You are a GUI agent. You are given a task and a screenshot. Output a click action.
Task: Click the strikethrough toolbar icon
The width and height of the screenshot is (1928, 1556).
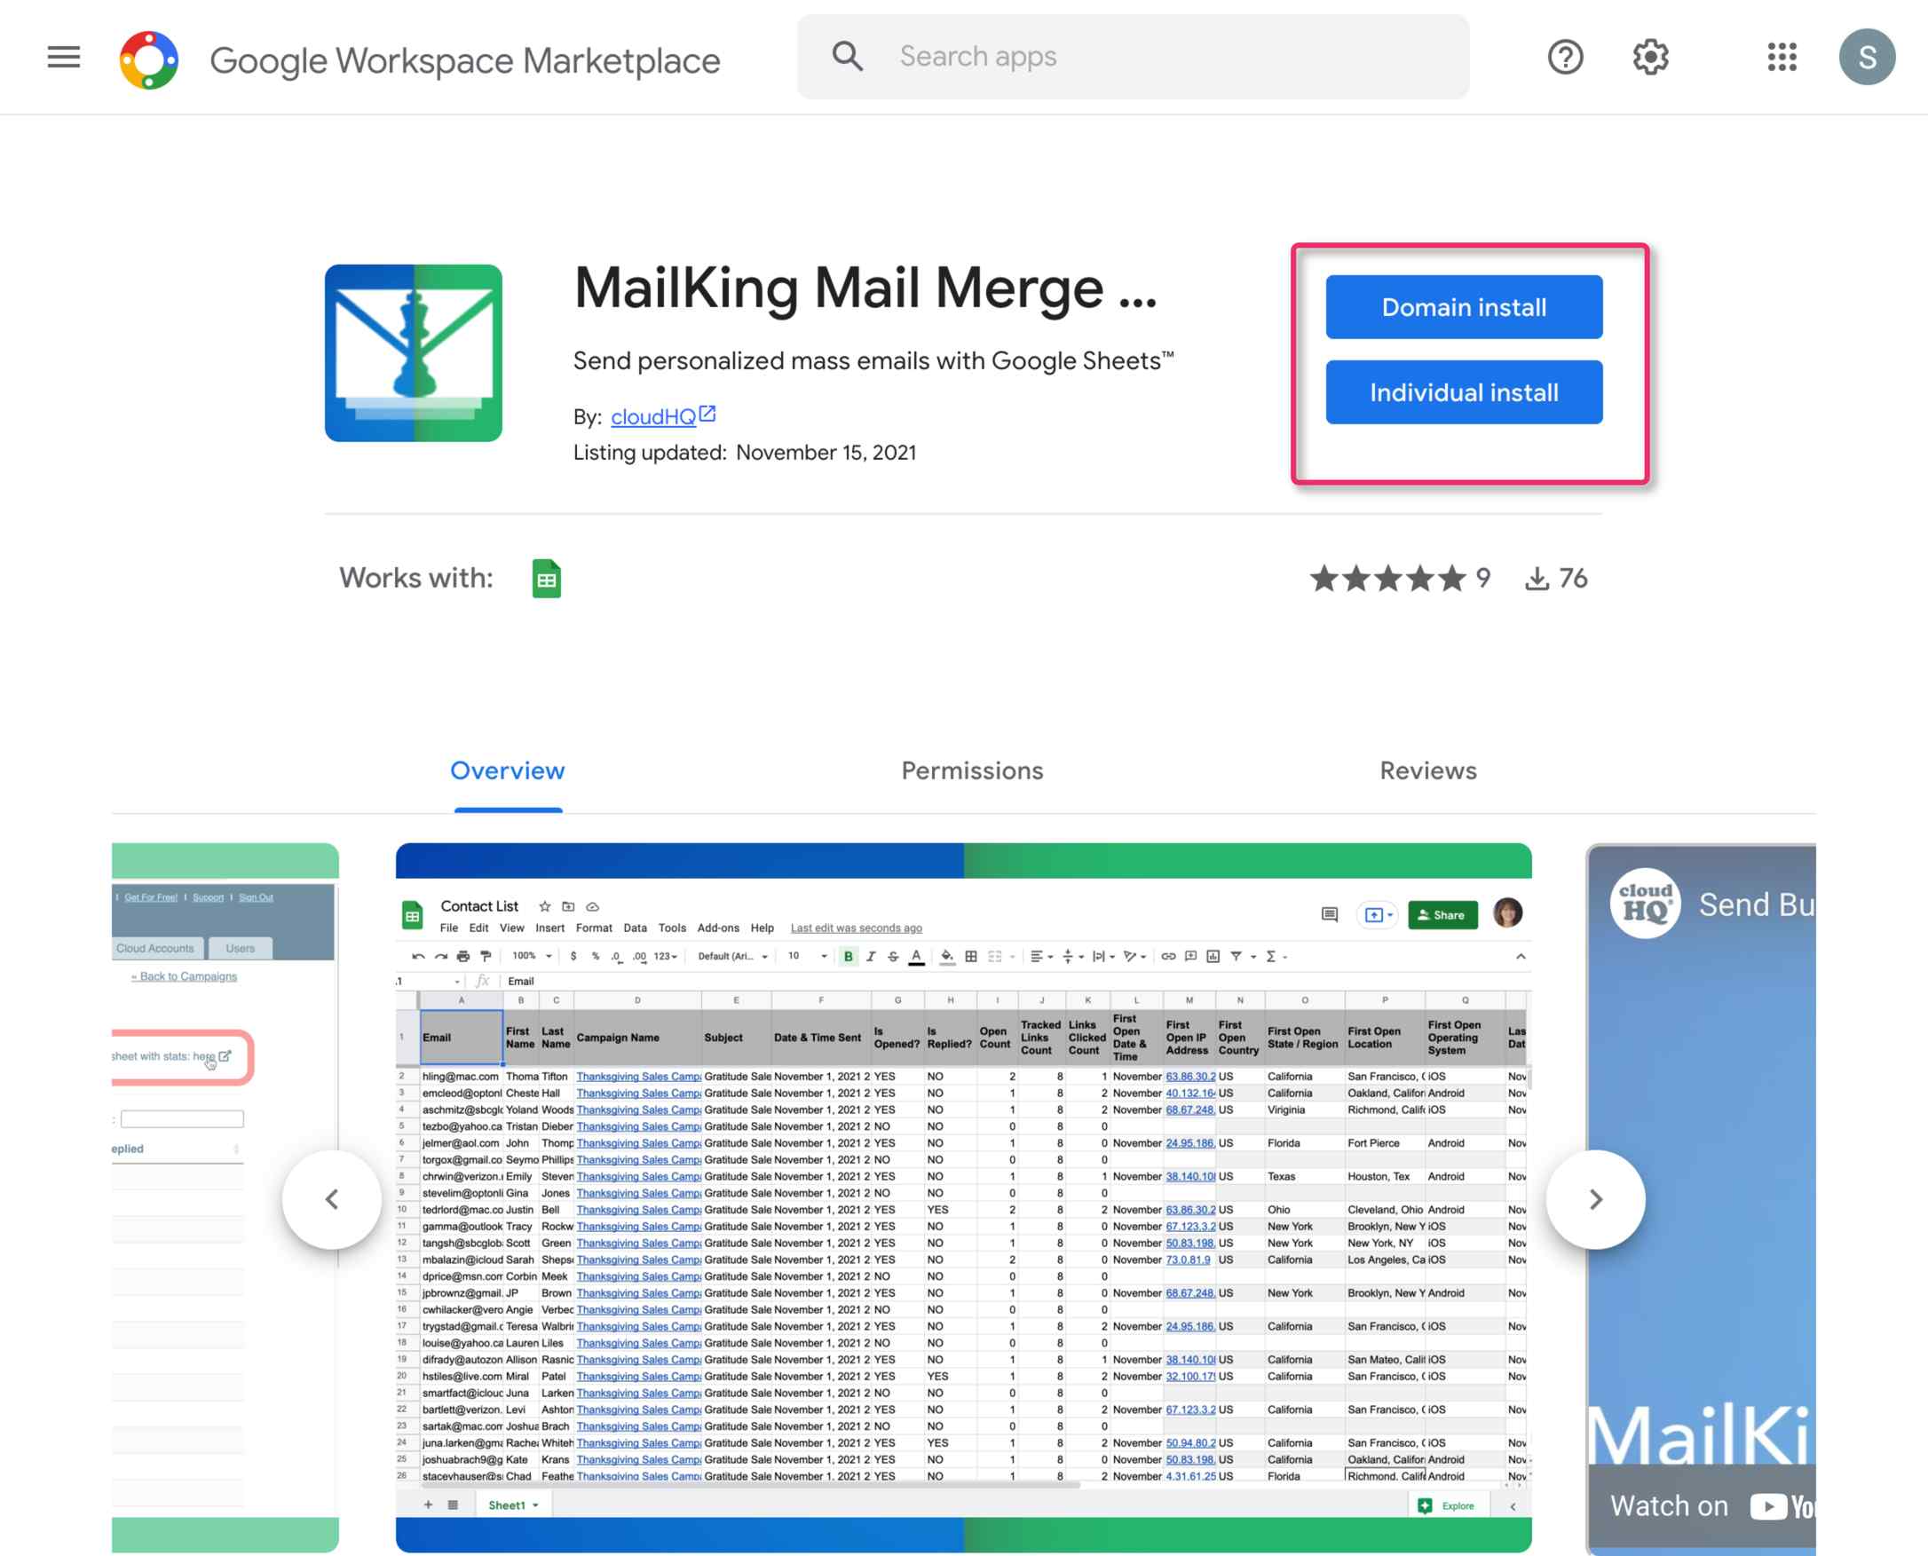tap(893, 956)
